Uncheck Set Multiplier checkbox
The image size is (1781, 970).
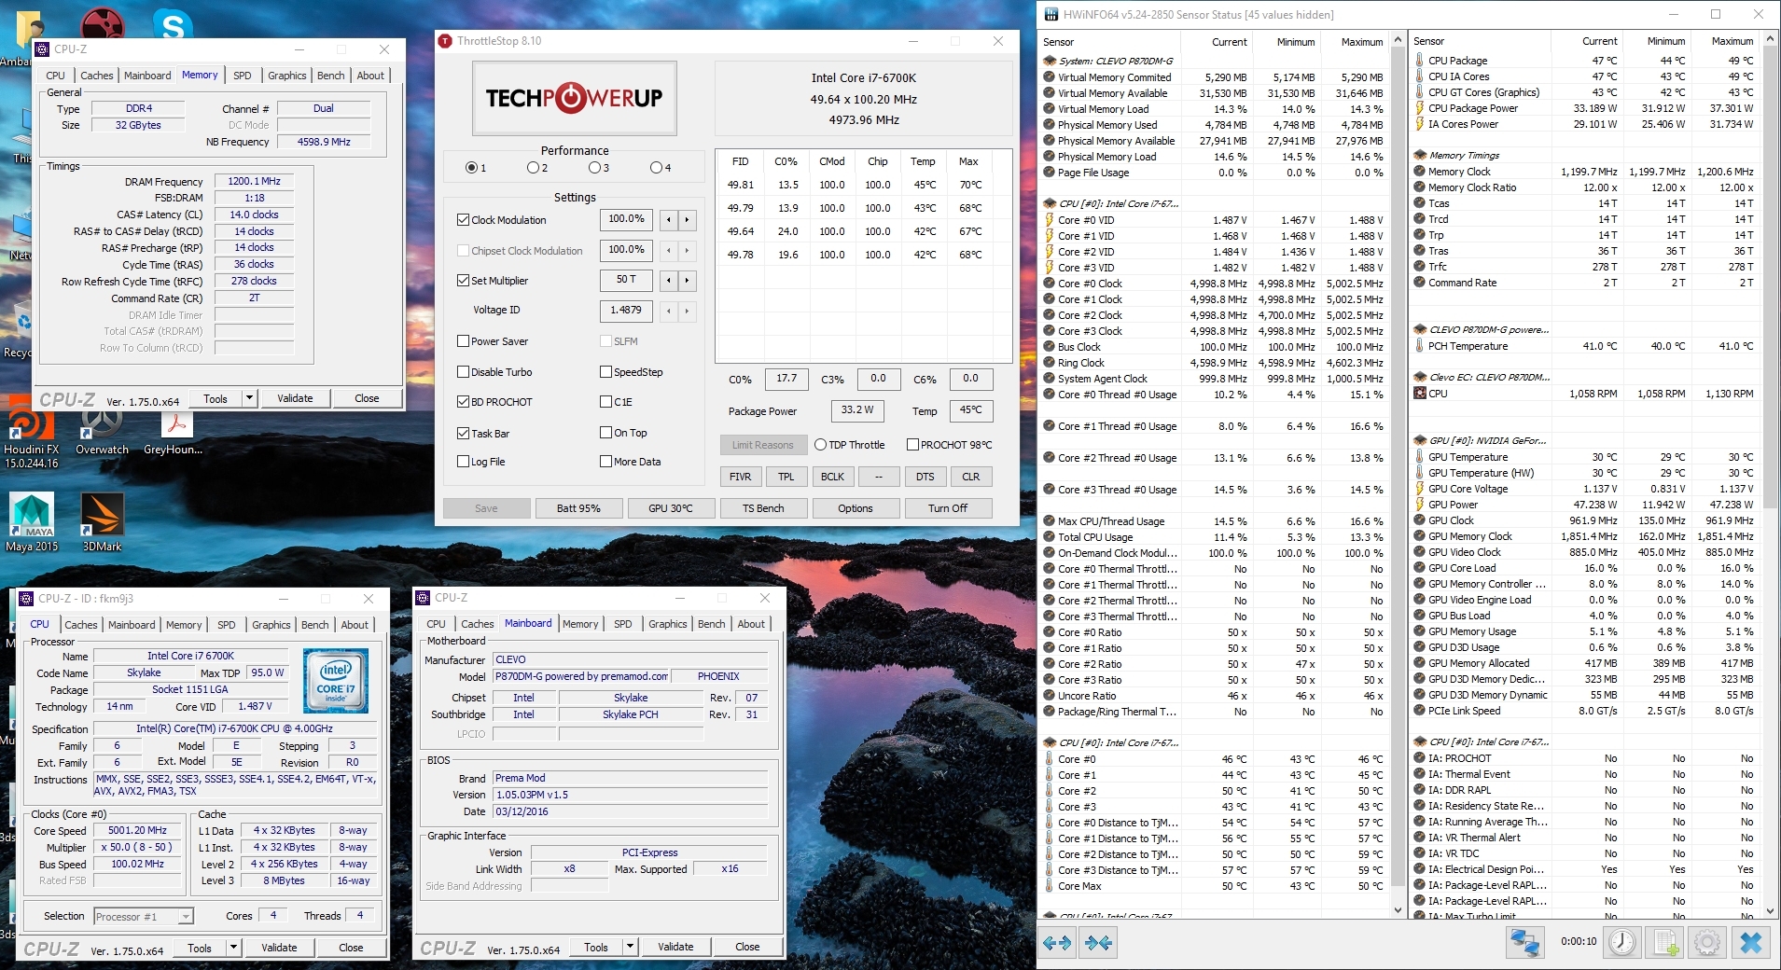(x=463, y=280)
